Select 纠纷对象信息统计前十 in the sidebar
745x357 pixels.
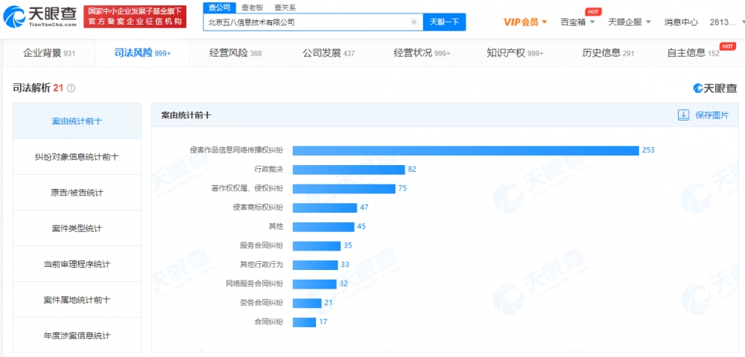point(77,156)
